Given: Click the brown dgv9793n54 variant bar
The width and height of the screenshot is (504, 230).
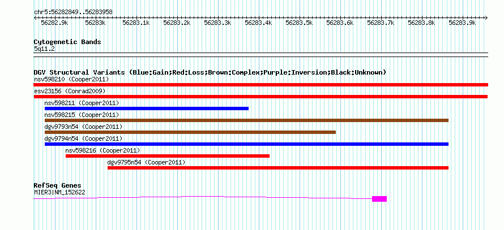Looking at the screenshot, I should [190, 132].
